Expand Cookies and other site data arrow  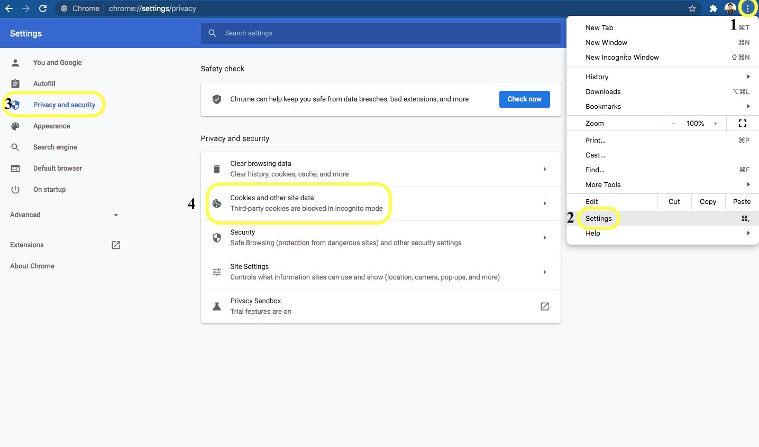(545, 203)
